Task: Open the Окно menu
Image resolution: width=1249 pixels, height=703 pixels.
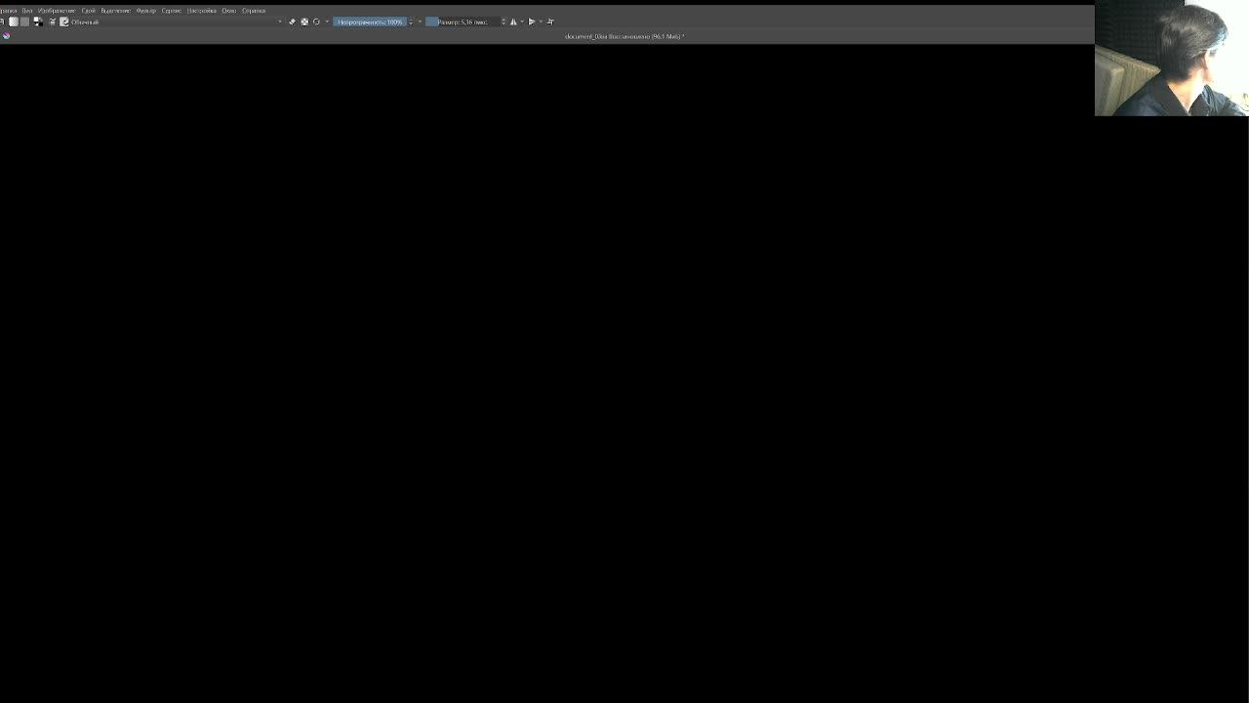Action: [229, 11]
